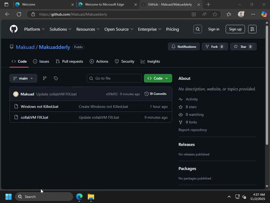Image resolution: width=270 pixels, height=203 pixels.
Task: Switch to the Welcome browser tab
Action: pyautogui.click(x=44, y=4)
